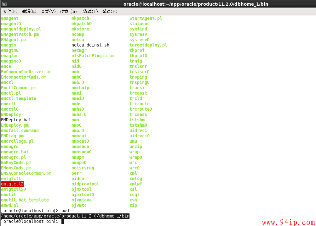This screenshot has height=226, width=316.
Task: Click the EMAgentPatch.pm entry
Action: pyautogui.click(x=20, y=34)
